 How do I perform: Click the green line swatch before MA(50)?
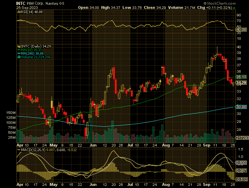(19, 50)
